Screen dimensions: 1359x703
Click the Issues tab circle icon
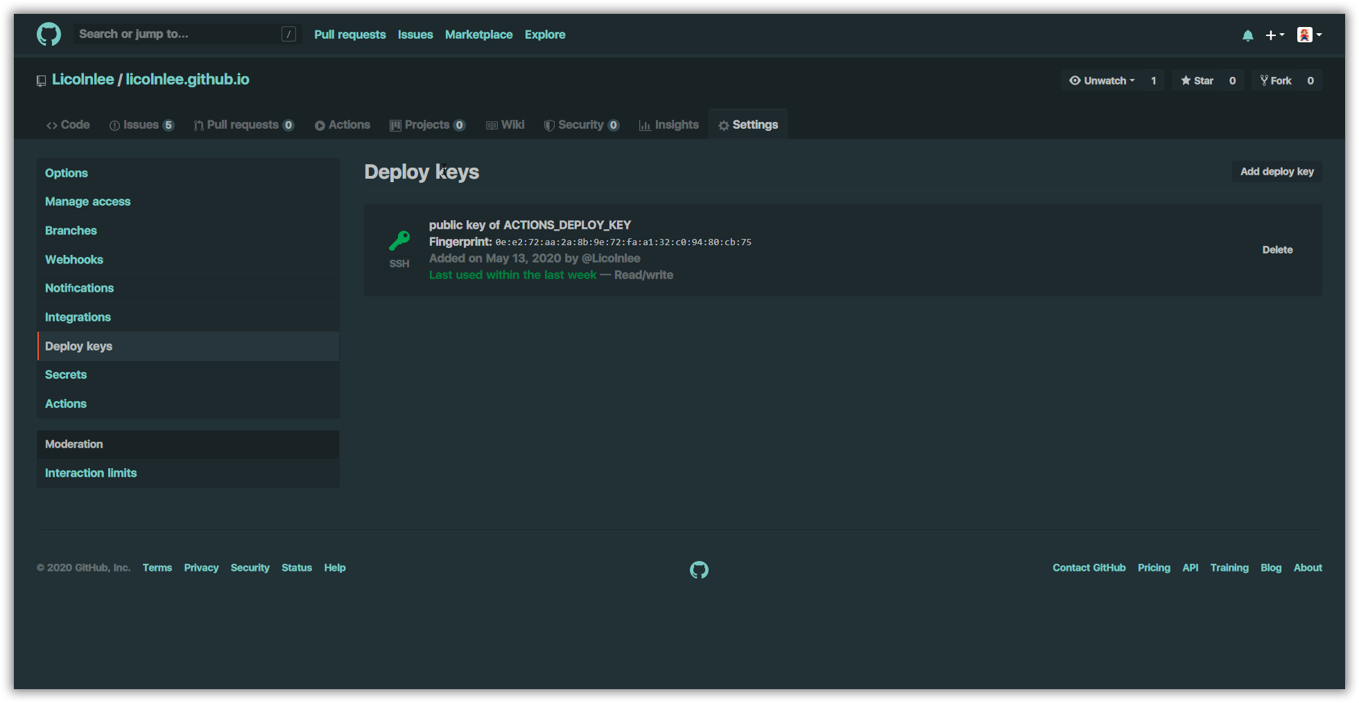(x=114, y=125)
